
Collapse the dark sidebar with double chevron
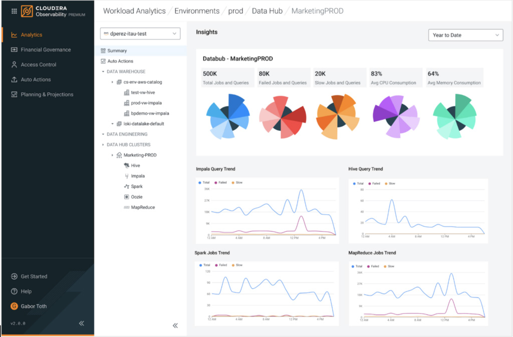(81, 323)
